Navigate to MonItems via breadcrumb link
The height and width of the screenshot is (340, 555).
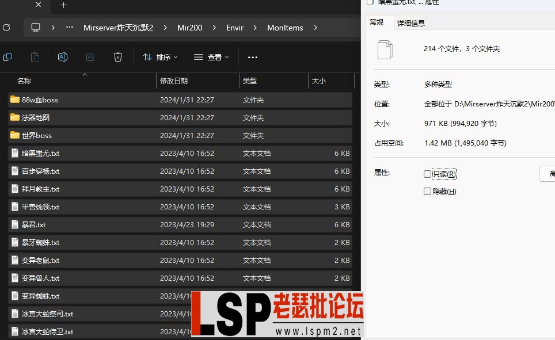click(284, 27)
